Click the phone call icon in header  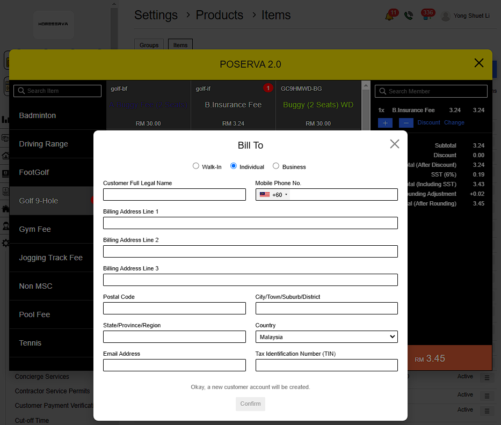[409, 16]
